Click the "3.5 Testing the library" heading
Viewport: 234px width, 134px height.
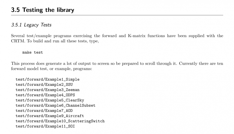click(42, 10)
